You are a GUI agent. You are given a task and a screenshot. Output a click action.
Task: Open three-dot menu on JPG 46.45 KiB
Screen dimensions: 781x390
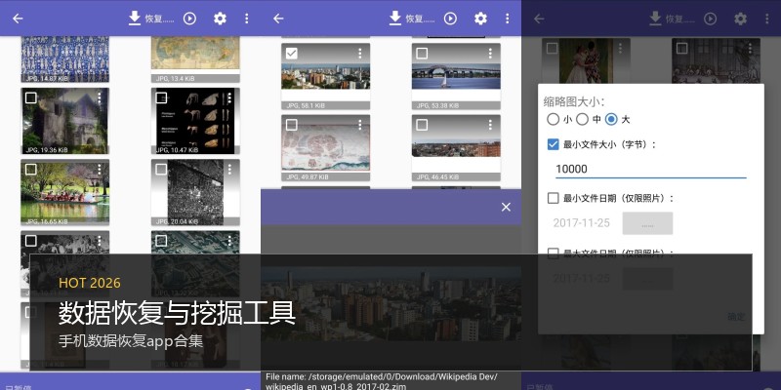(490, 125)
